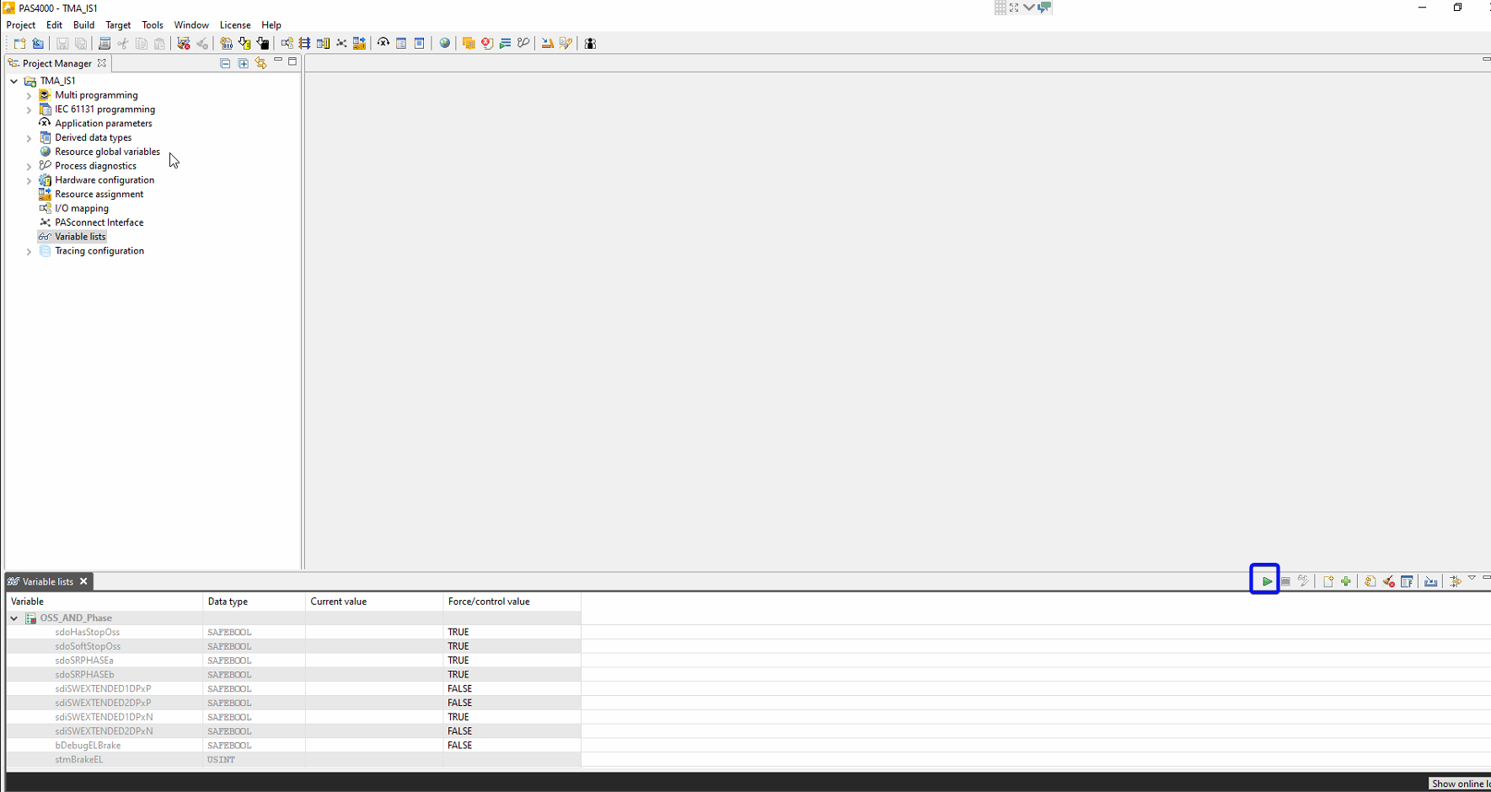Expand the Hardware configuration node
Screen dimensions: 1491x792
click(x=29, y=180)
